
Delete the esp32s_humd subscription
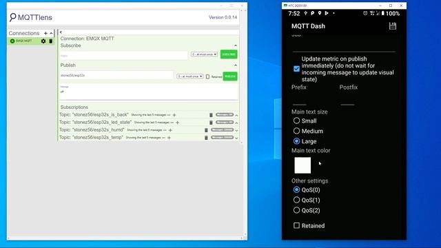pyautogui.click(x=206, y=130)
